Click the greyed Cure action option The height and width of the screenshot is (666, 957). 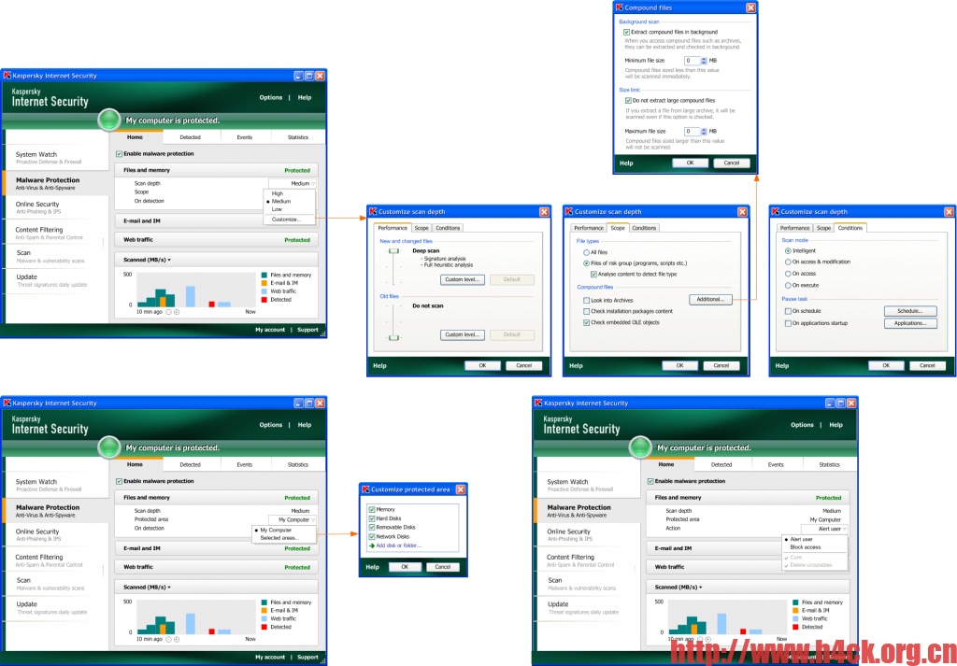click(x=796, y=557)
